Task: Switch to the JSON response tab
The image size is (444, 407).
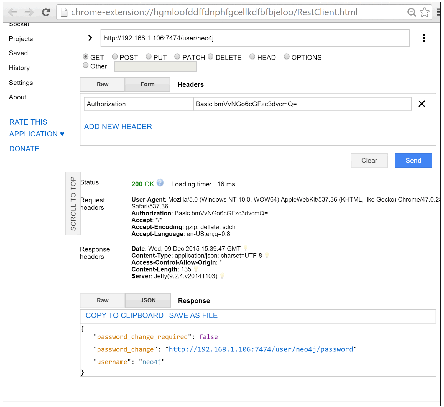Action: (x=148, y=300)
